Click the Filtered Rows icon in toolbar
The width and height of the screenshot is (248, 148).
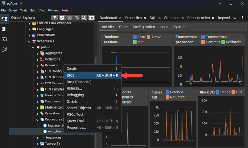tap(77, 18)
